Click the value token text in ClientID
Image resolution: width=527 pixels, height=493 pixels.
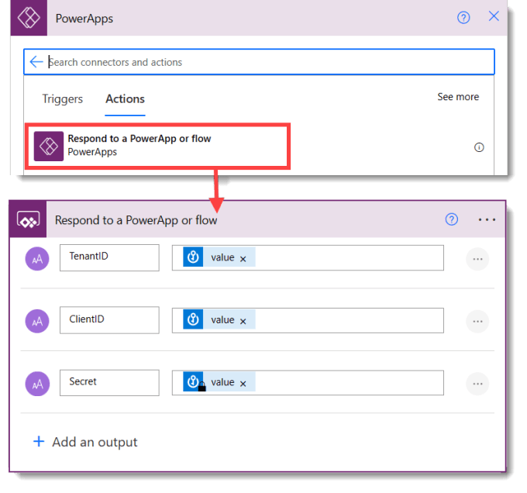[222, 319]
